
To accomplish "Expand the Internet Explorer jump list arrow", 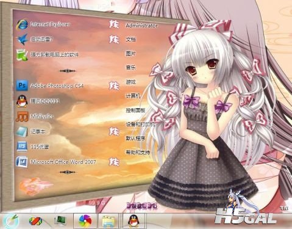I will (114, 24).
